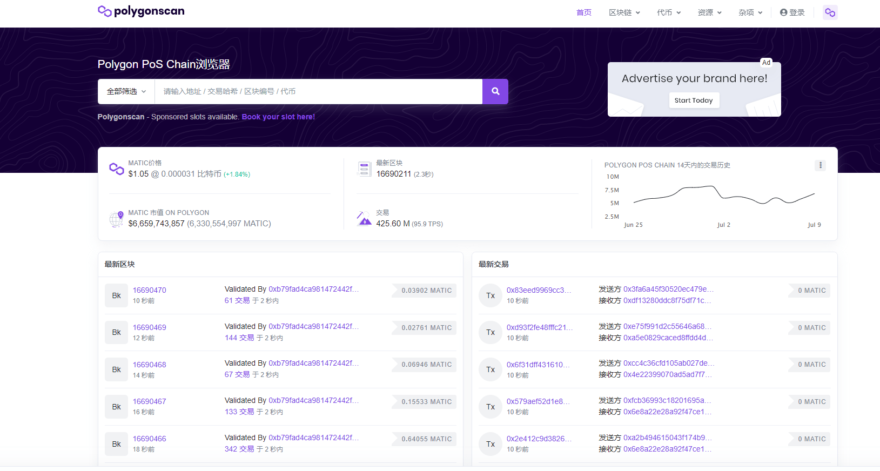Click the 0.03902 MATIC reward badge

(425, 291)
